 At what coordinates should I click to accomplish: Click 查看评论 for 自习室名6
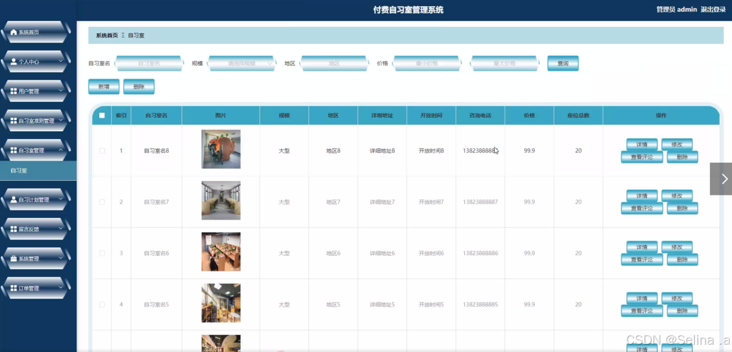(642, 260)
